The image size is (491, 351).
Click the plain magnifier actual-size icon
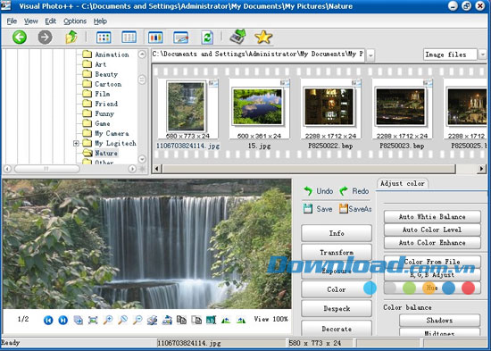[122, 320]
